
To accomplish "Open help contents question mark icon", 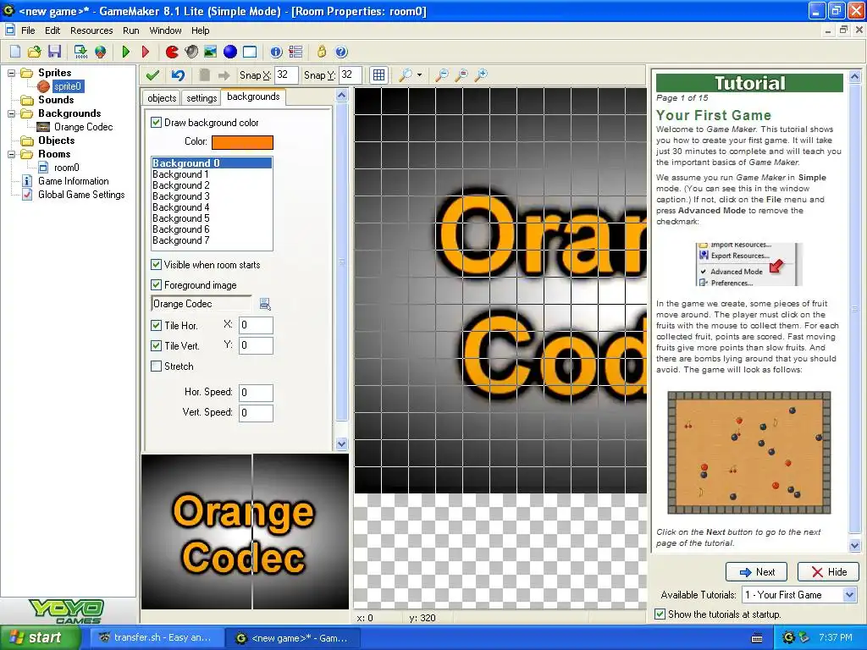I will point(341,52).
